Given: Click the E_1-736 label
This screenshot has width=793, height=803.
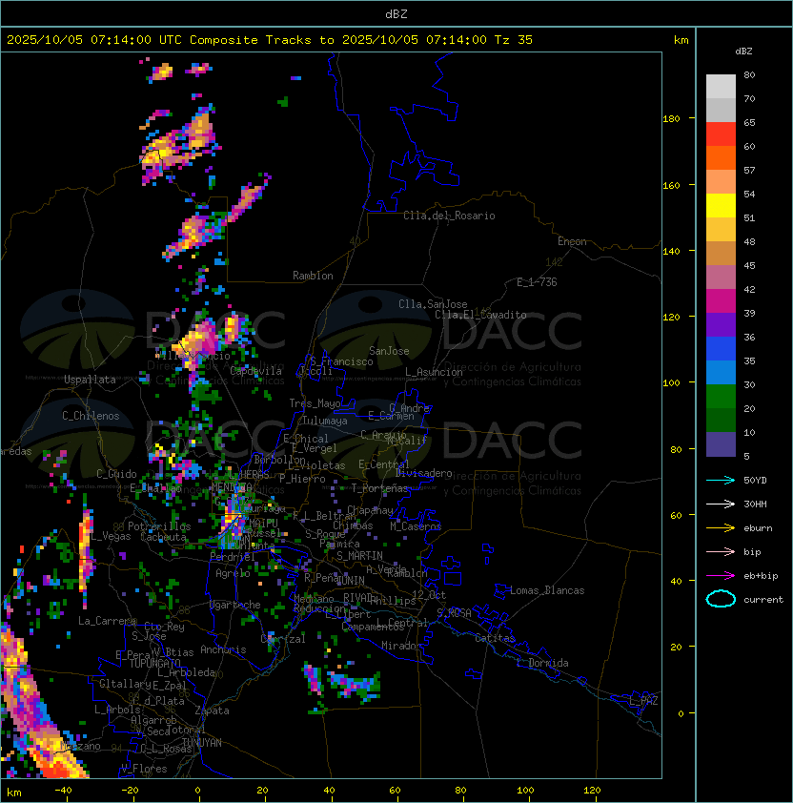Looking at the screenshot, I should (x=537, y=282).
